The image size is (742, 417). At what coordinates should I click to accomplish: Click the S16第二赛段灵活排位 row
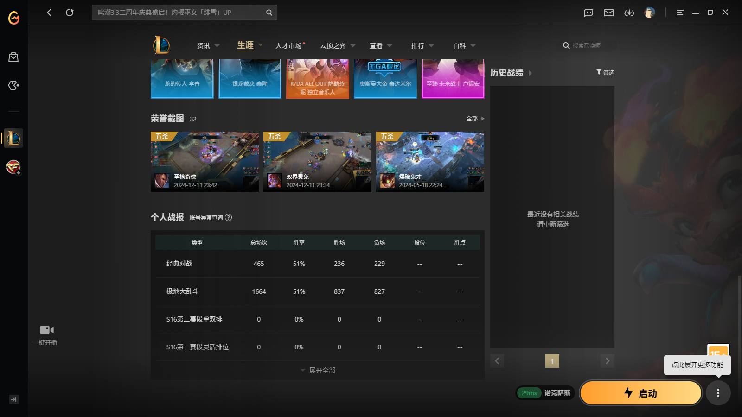point(318,347)
